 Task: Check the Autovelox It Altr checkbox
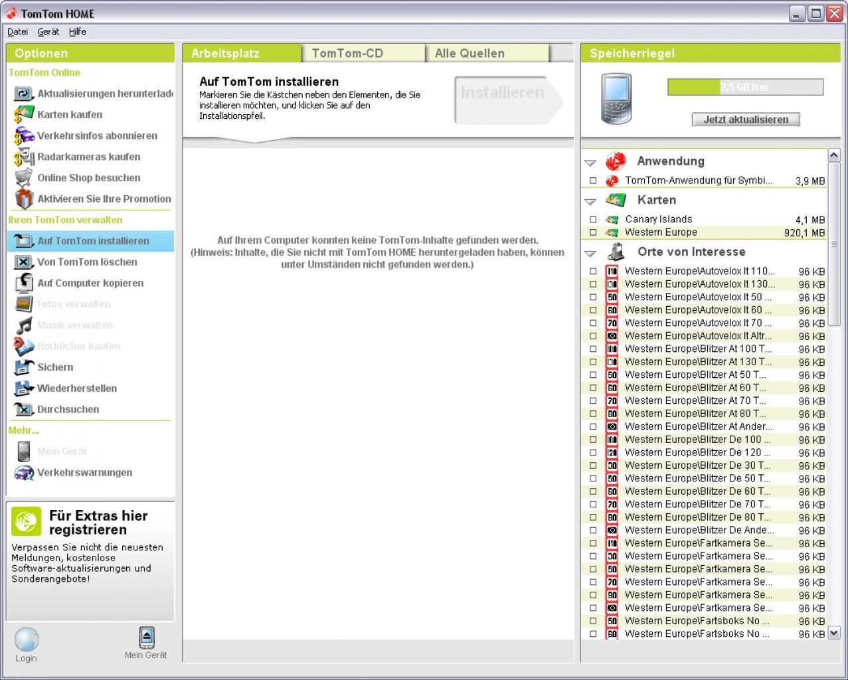(x=593, y=336)
